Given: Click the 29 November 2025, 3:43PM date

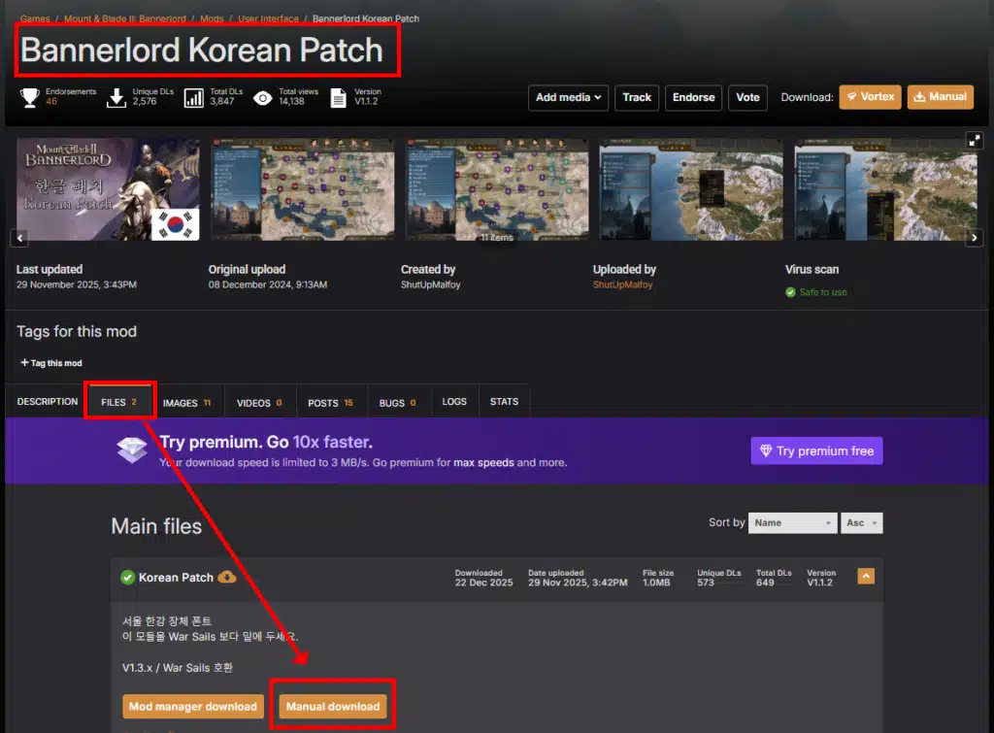Looking at the screenshot, I should pyautogui.click(x=77, y=284).
